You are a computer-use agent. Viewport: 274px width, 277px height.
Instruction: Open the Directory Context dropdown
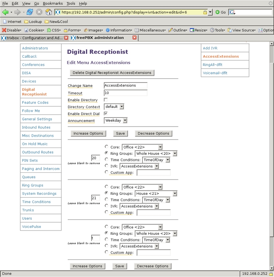coord(114,107)
